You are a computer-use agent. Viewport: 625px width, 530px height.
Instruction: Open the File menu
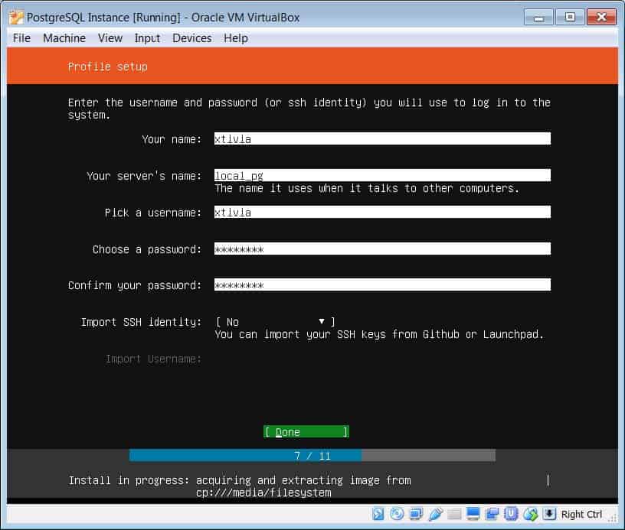[21, 38]
